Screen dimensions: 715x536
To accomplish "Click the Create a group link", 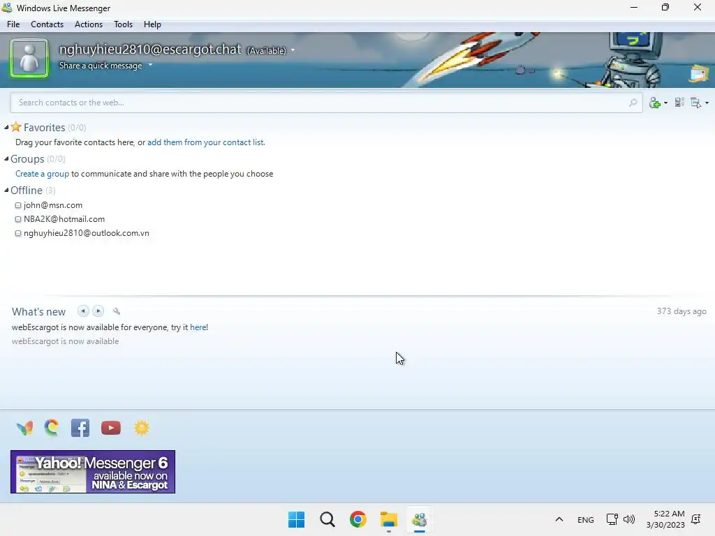I will point(43,174).
